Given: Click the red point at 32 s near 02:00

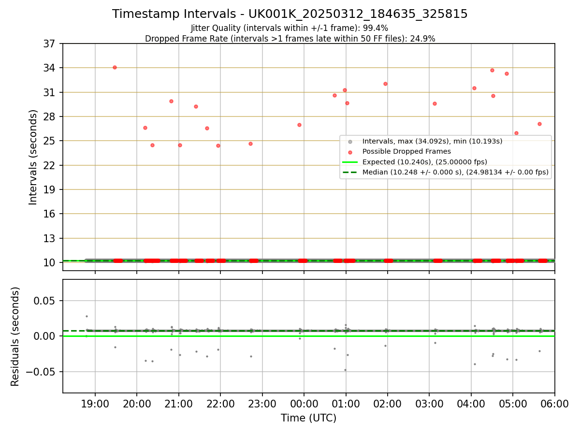Looking at the screenshot, I should click(385, 84).
